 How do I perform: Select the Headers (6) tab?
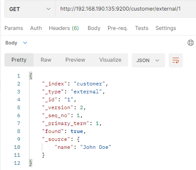pyautogui.click(x=64, y=28)
